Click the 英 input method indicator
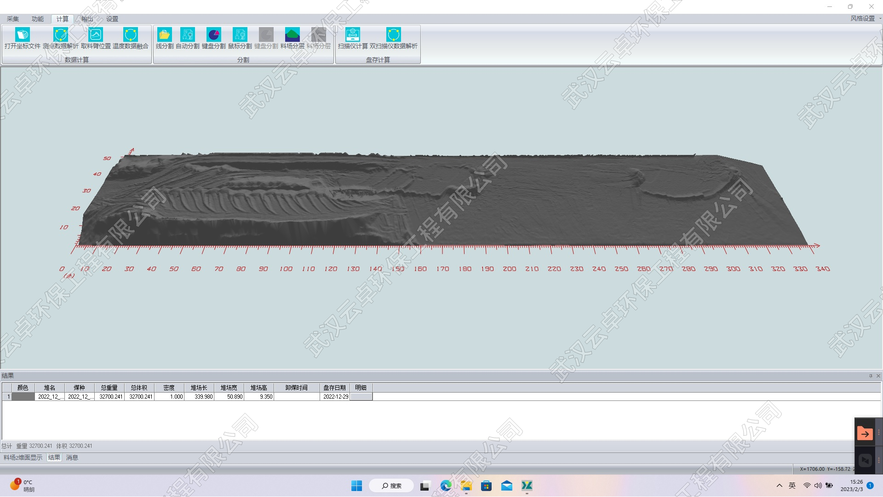 [792, 486]
